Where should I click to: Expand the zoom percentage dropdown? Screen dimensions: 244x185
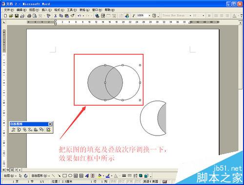coord(149,16)
